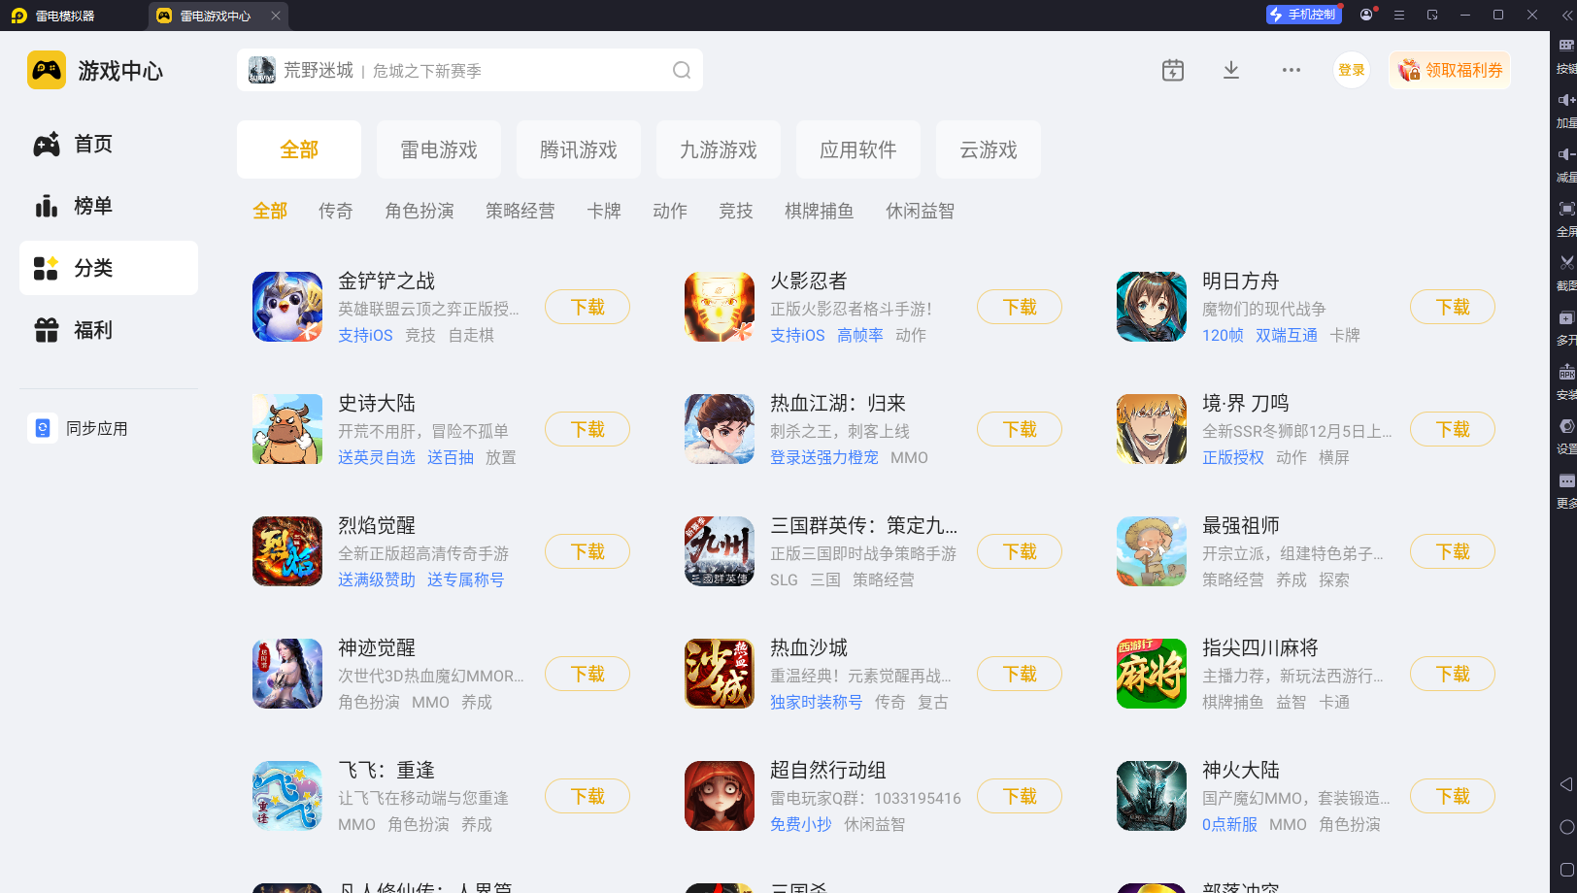Focus the search field showing 荒野迷城
The width and height of the screenshot is (1577, 893).
click(470, 70)
